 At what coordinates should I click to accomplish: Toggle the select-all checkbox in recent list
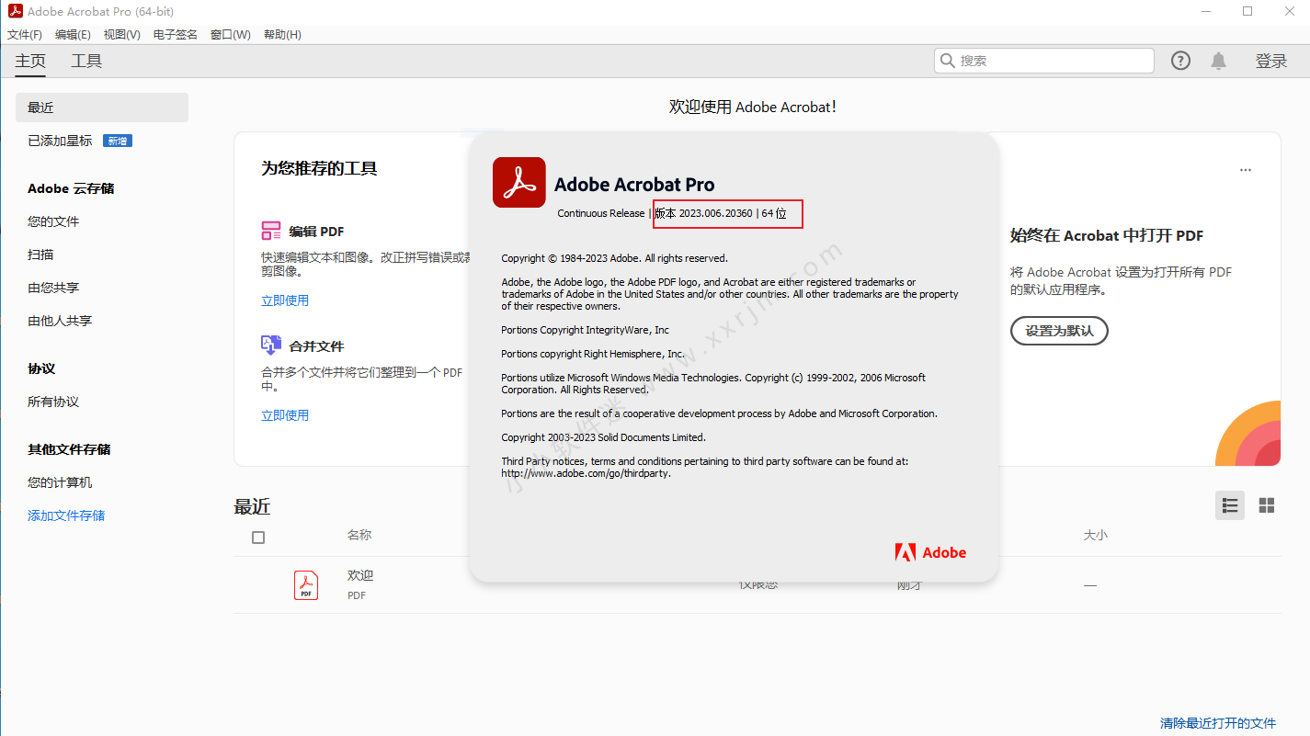point(258,538)
